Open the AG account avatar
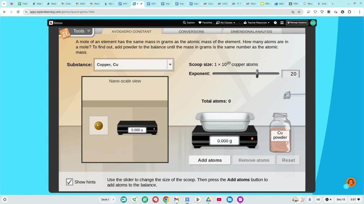This screenshot has width=364, height=204. click(x=313, y=22)
